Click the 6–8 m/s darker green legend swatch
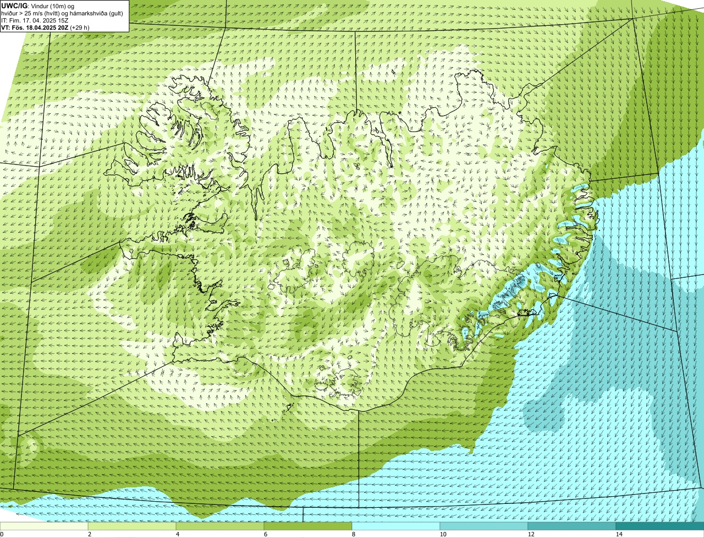Screen dimensions: 704x538 [x=308, y=526]
